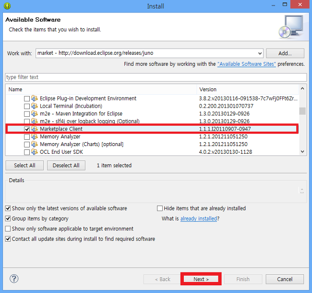Select version 0.2.200.201301070737 cell
Viewport: 312px width, 293px height.
226,106
